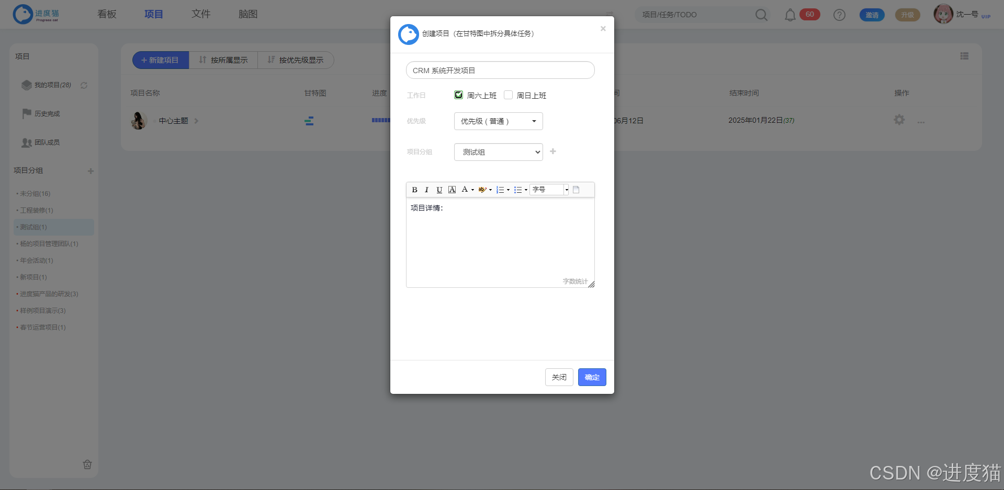Click 项目/任务/TODO search field

coord(696,15)
